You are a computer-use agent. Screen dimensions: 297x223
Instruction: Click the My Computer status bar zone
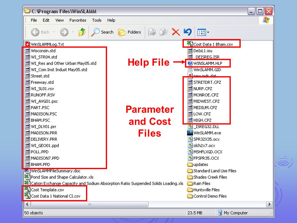(233, 213)
